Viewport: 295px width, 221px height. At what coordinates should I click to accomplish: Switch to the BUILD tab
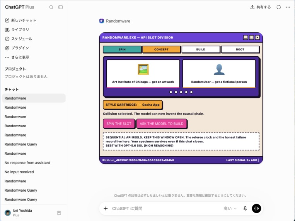[x=201, y=49]
